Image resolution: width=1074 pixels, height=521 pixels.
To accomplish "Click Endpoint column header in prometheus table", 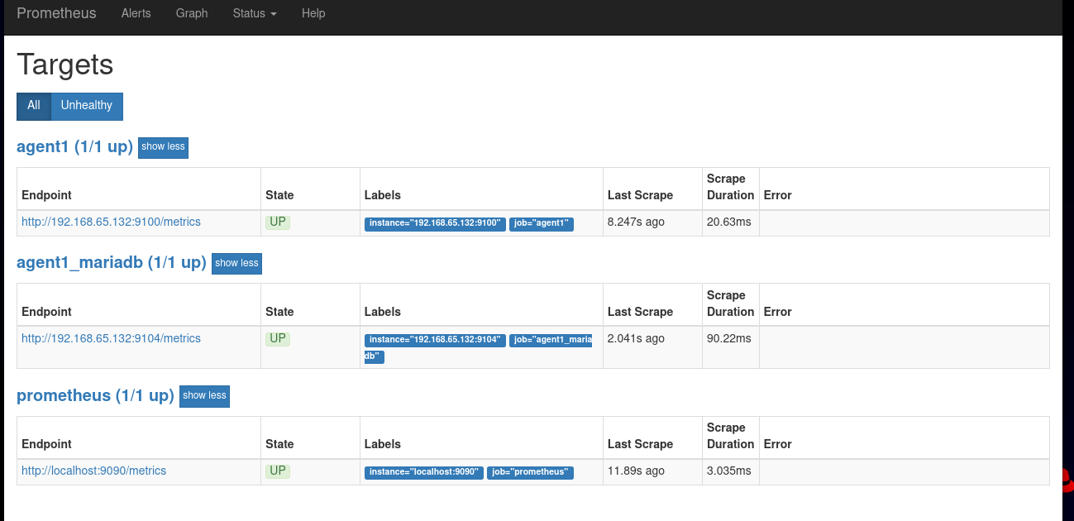I will point(46,444).
